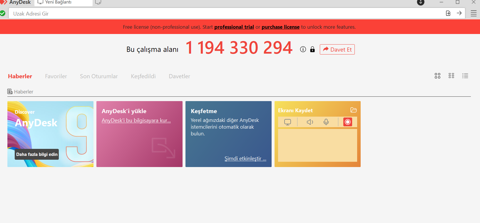
Task: Select the Yeni Bağlantı tab
Action: [x=63, y=2]
